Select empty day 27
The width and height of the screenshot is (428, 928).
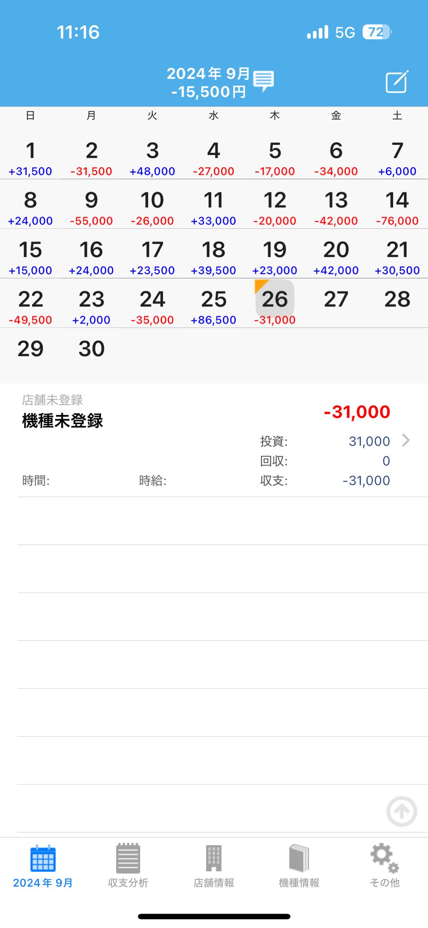(336, 300)
